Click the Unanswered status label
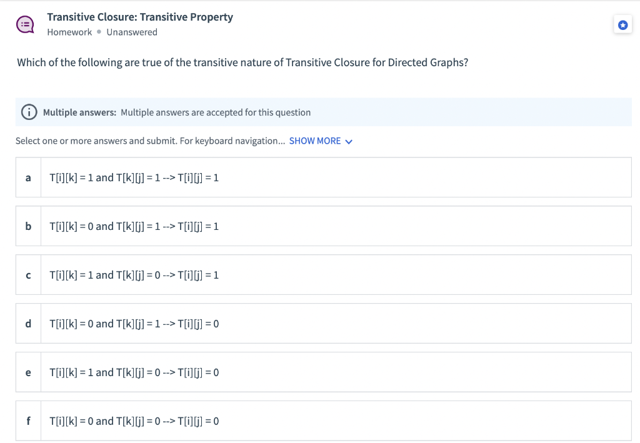This screenshot has width=640, height=443. pos(132,32)
